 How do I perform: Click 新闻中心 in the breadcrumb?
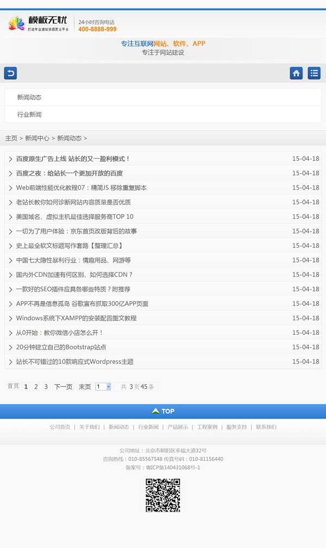pyautogui.click(x=37, y=138)
